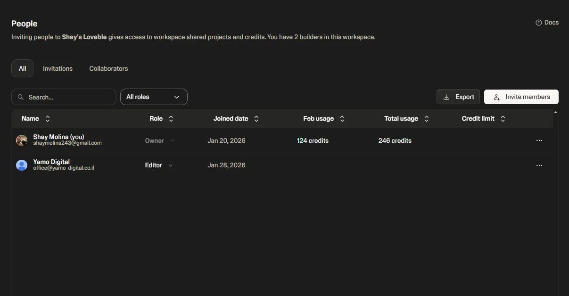569x296 pixels.
Task: Open more options for Yamo Digital
Action: click(539, 165)
